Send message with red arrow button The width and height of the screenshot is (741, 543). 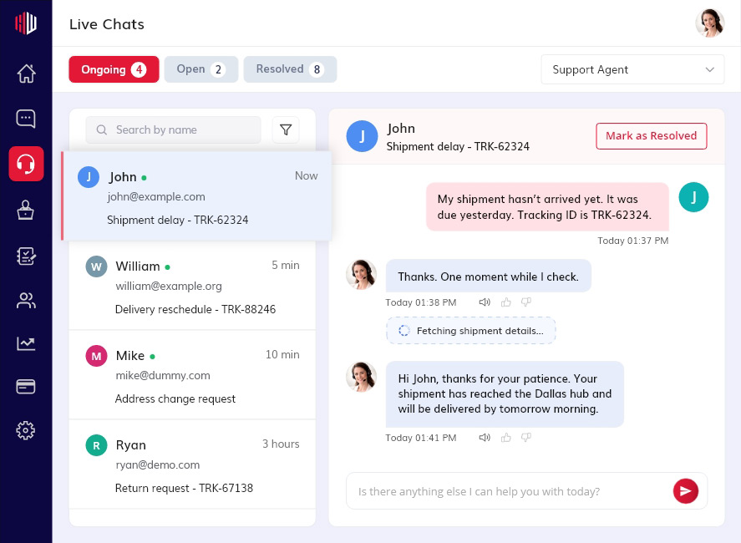click(x=686, y=491)
